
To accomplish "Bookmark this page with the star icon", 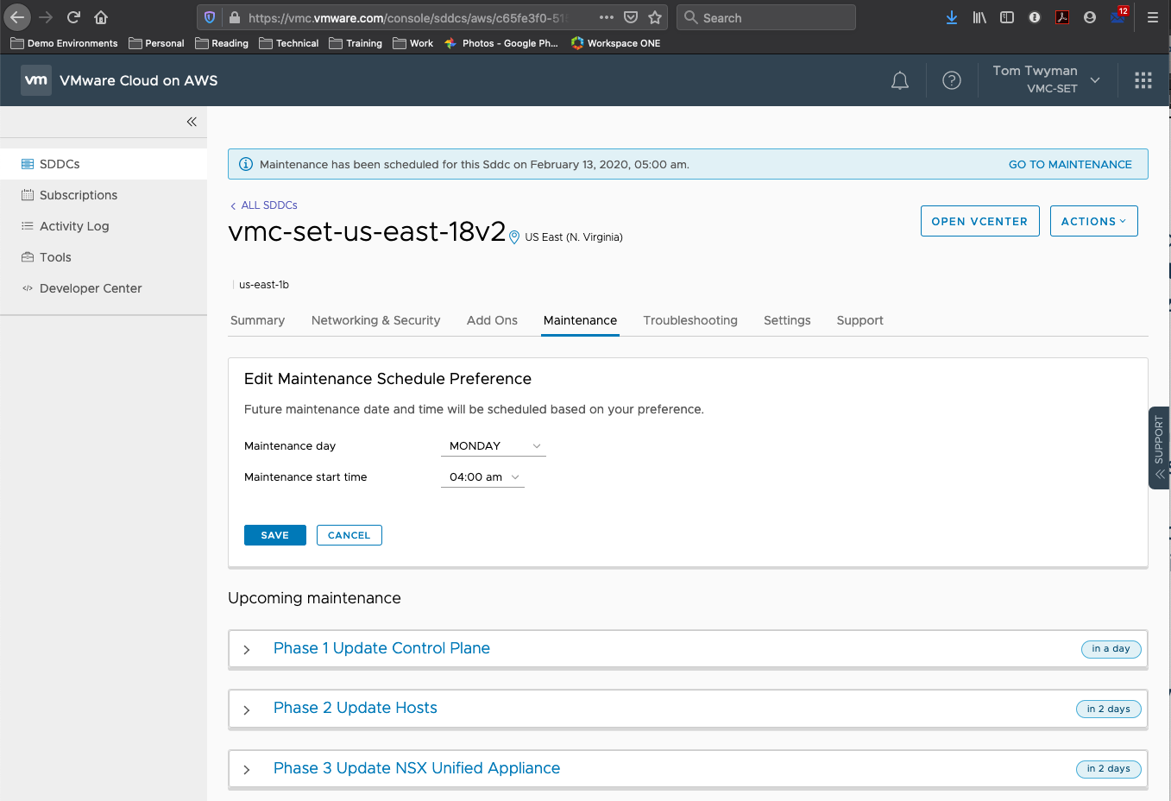I will pyautogui.click(x=655, y=17).
